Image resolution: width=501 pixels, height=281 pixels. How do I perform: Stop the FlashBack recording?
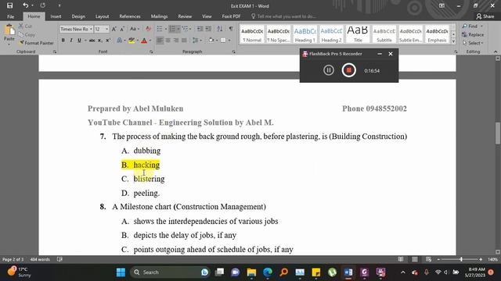click(349, 70)
